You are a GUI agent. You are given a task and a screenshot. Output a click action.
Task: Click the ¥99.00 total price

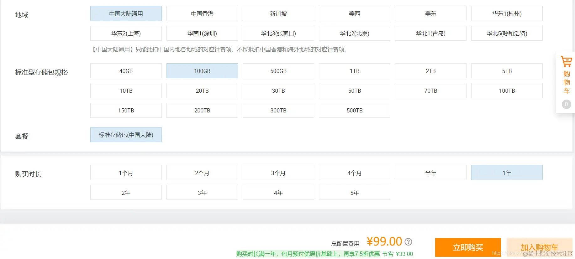pos(384,241)
